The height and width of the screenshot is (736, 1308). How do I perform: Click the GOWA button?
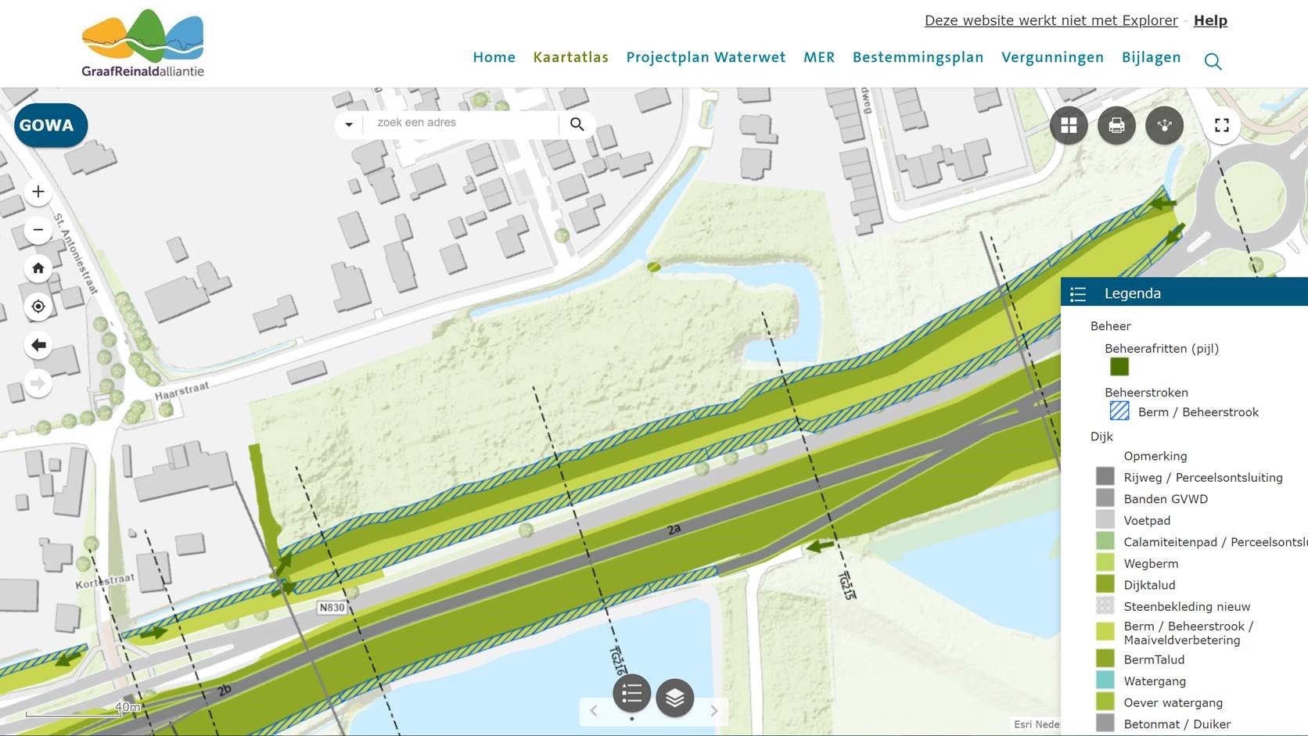51,125
